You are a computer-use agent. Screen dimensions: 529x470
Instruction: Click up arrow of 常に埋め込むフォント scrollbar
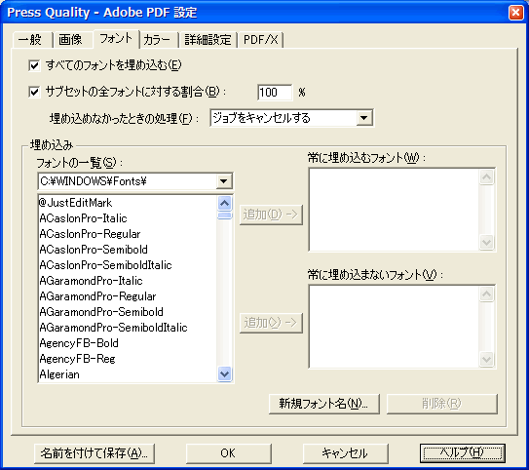click(x=486, y=176)
